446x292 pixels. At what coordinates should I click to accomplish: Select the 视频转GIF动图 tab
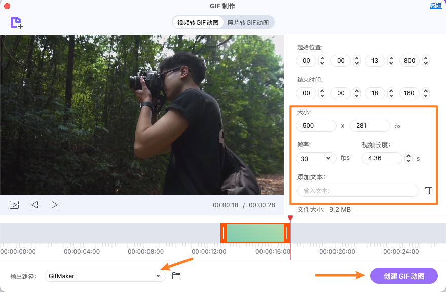[198, 22]
